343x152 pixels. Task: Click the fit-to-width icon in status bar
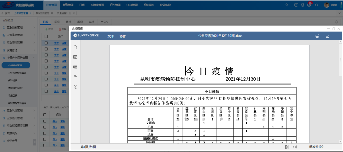pyautogui.click(x=295, y=147)
